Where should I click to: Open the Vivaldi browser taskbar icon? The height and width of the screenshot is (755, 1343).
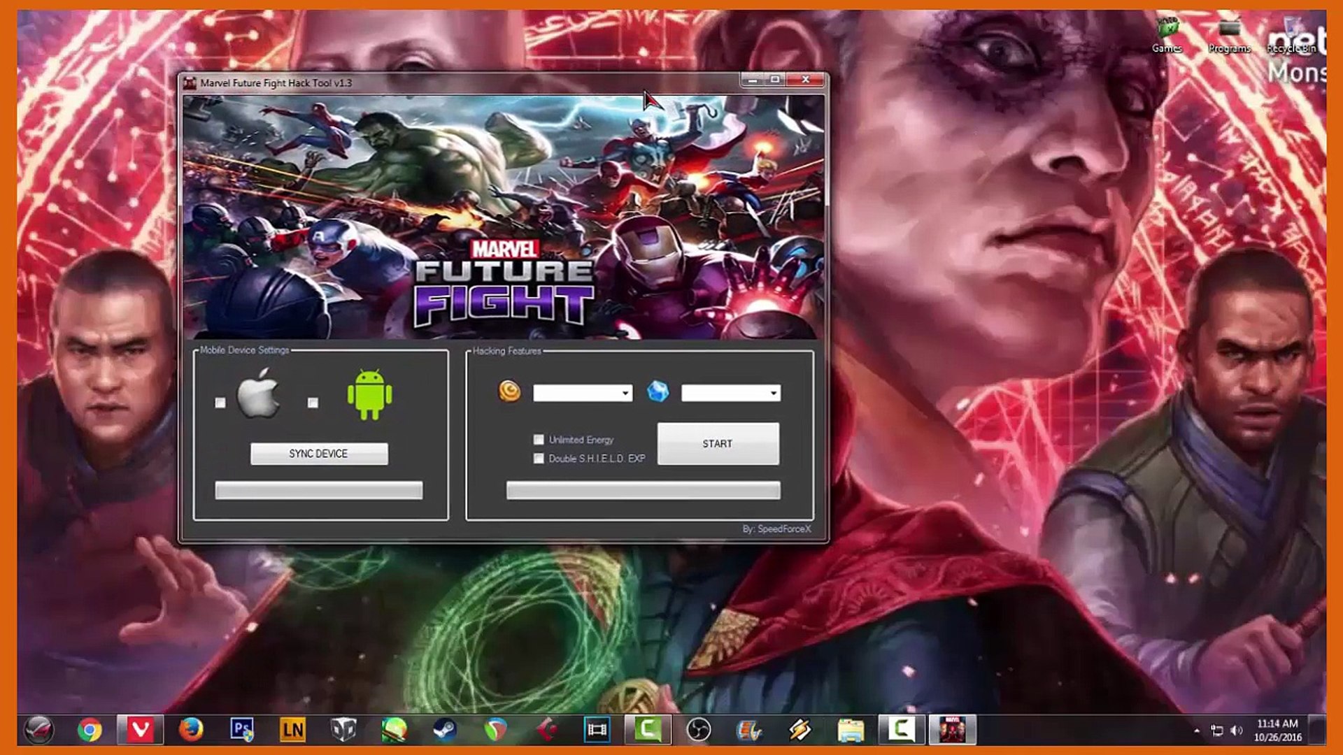[x=140, y=731]
